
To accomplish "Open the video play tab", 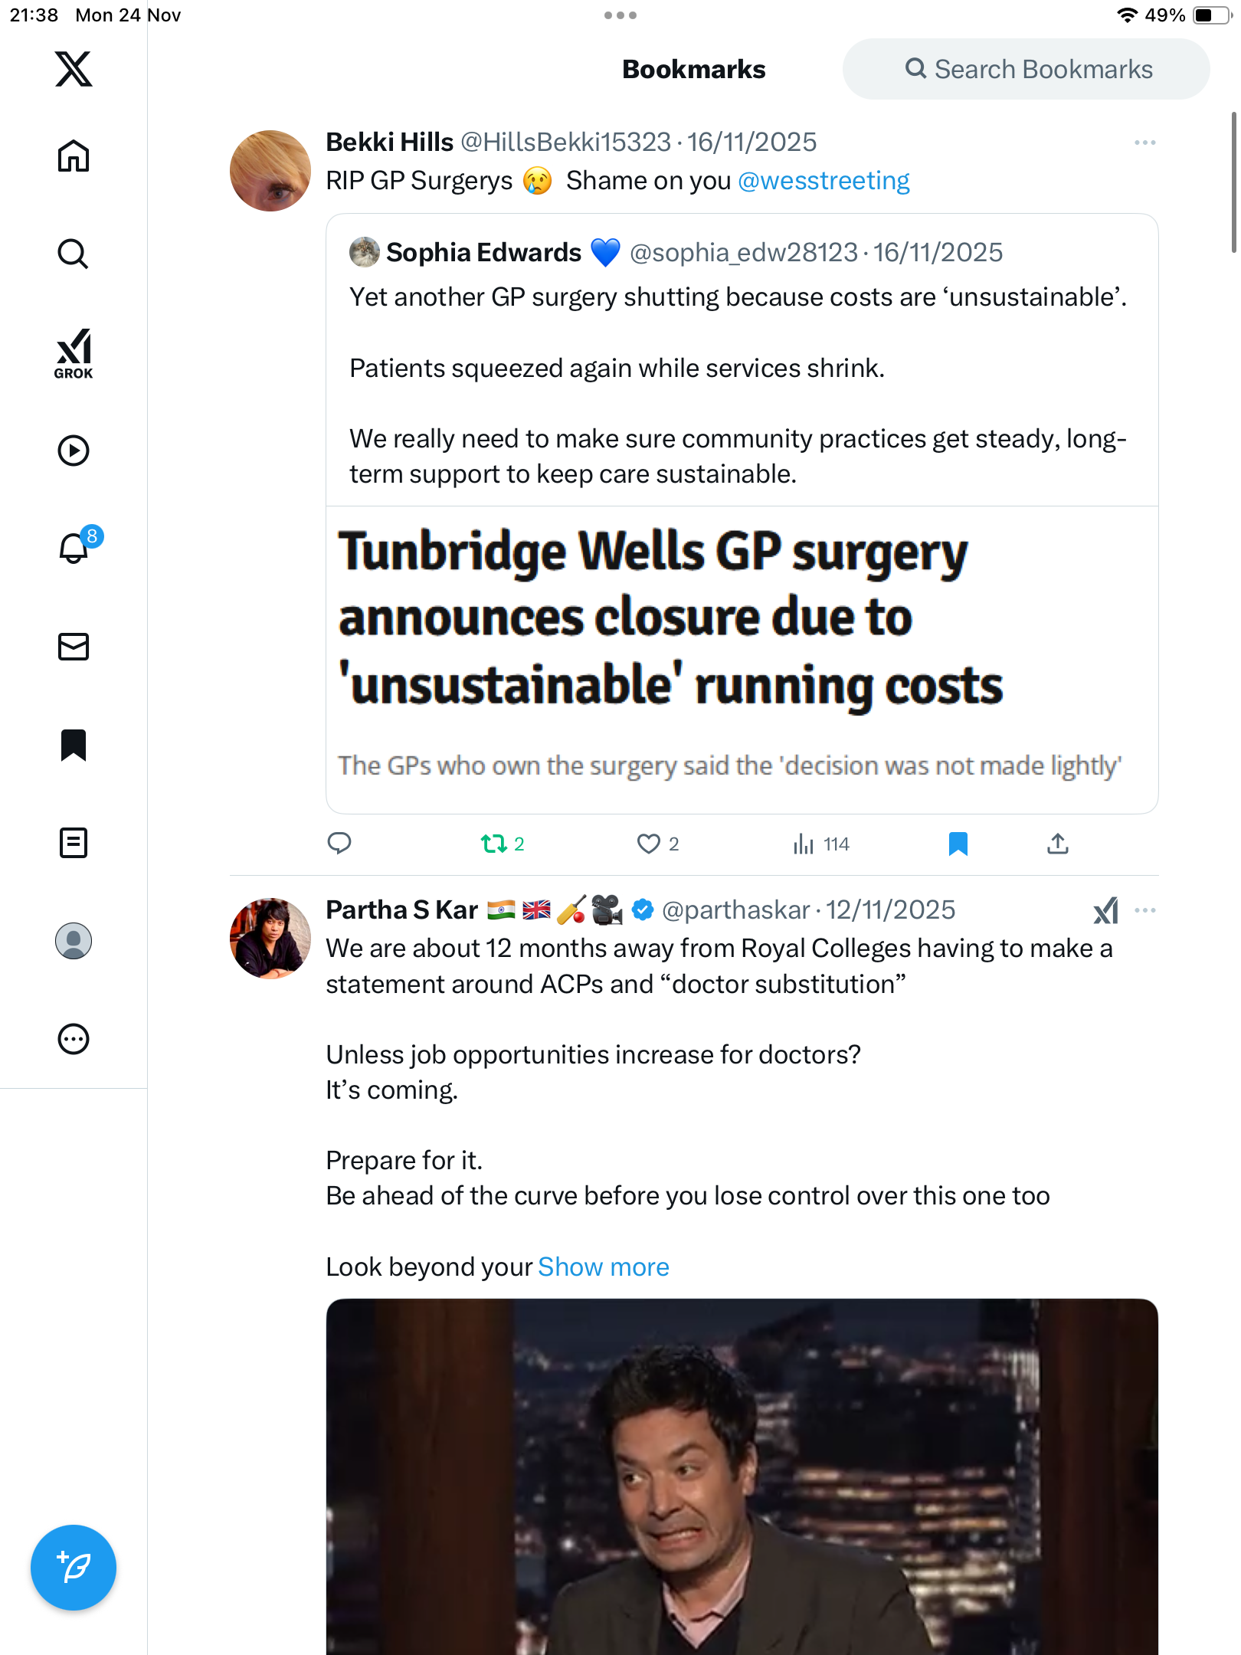I will tap(74, 451).
